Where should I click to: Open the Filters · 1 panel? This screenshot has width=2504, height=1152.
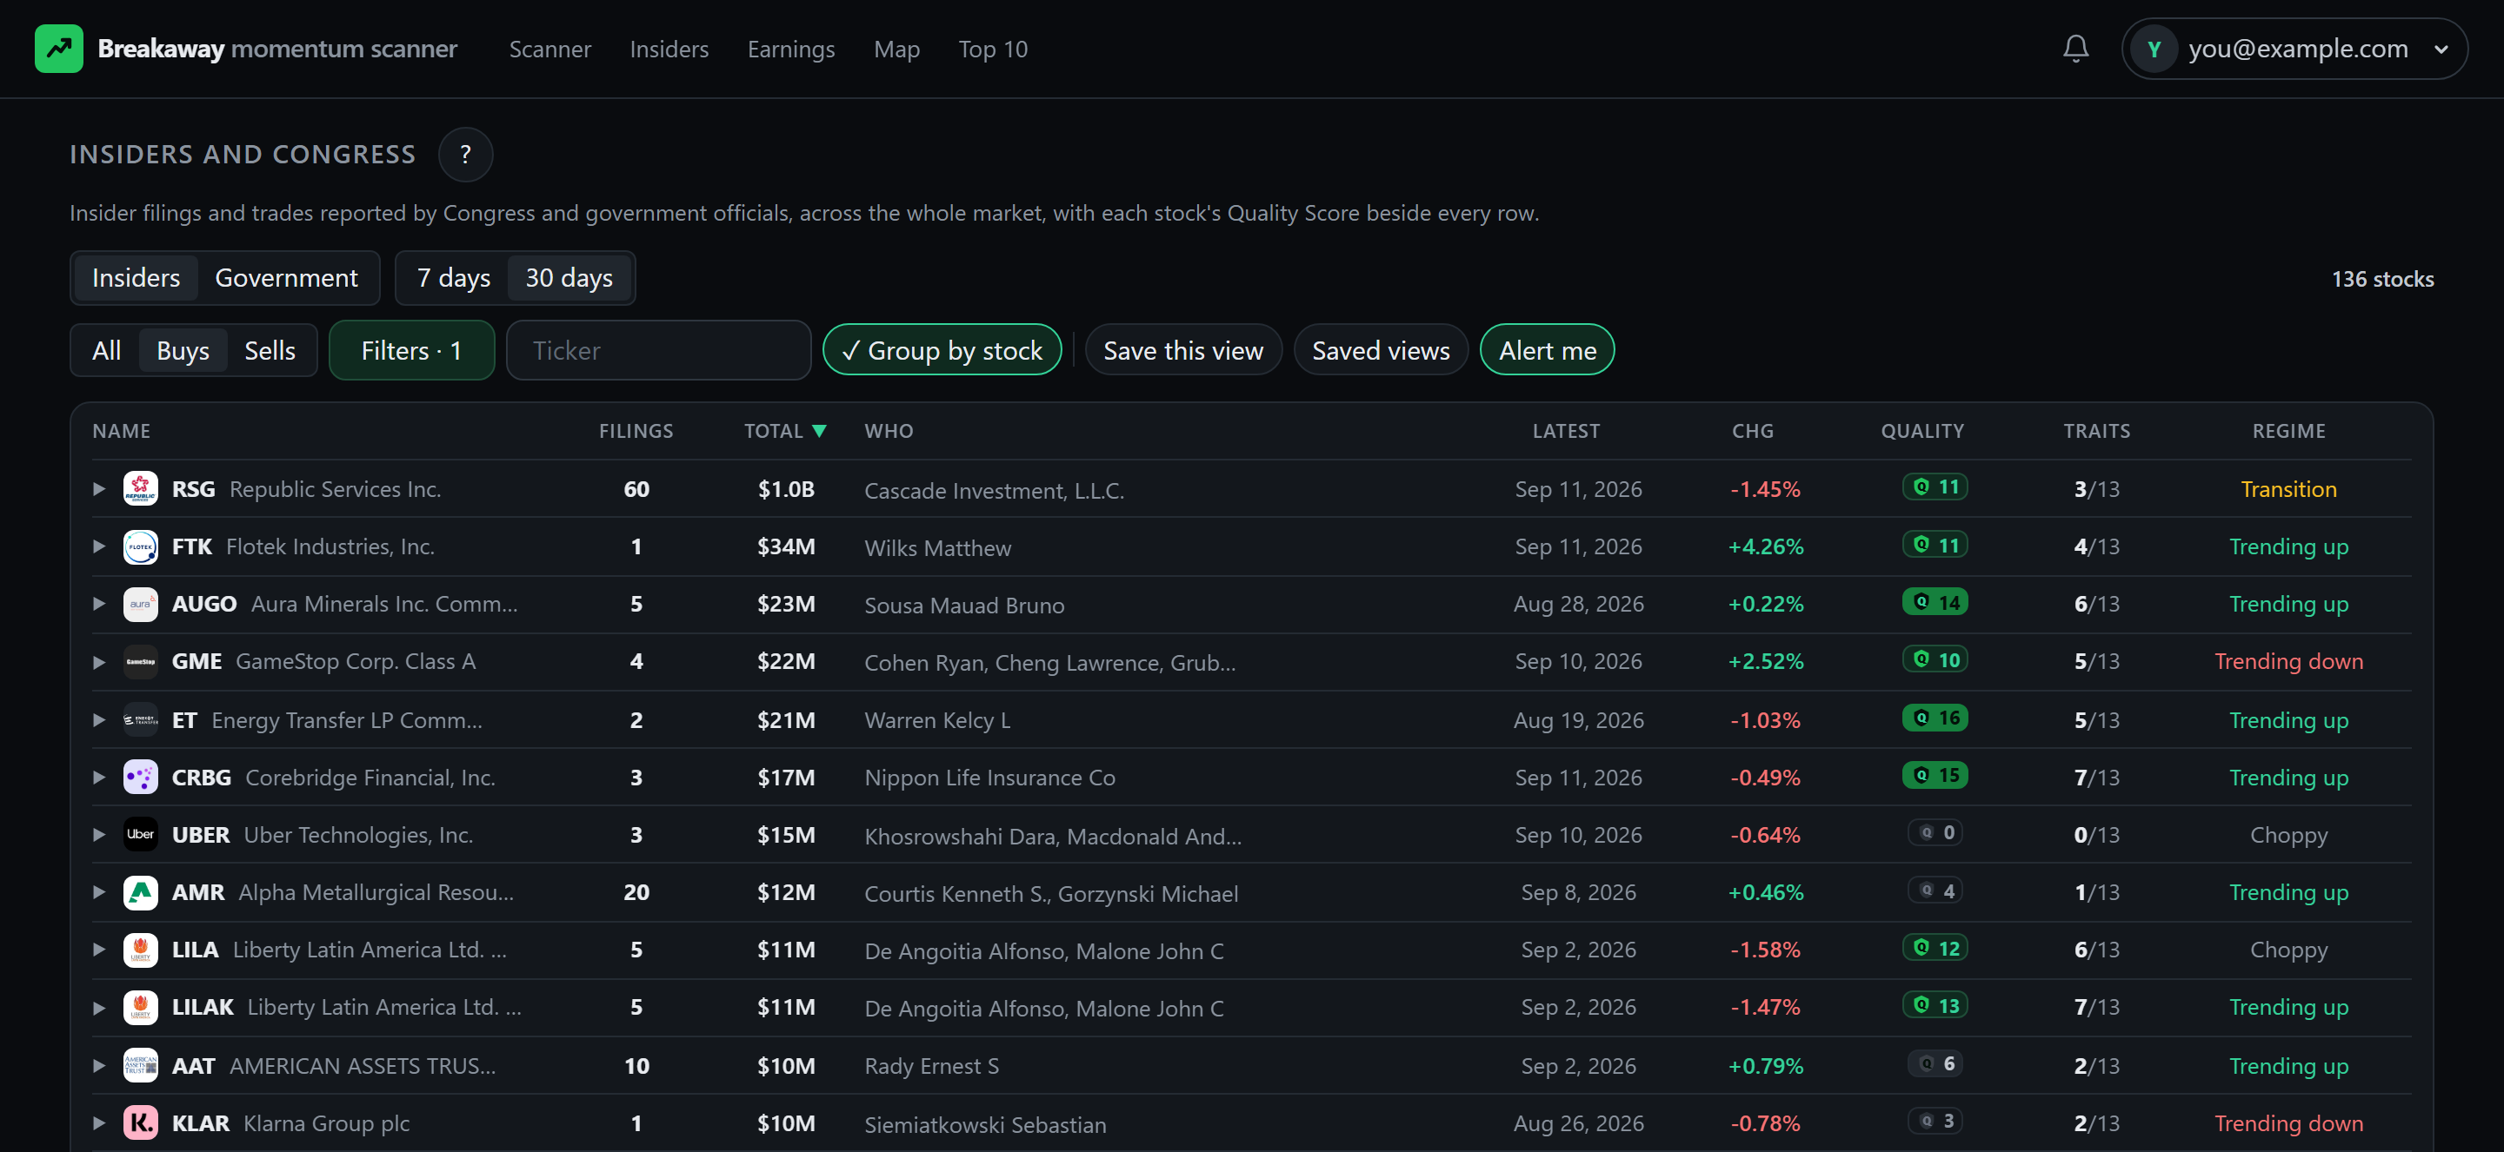(411, 349)
